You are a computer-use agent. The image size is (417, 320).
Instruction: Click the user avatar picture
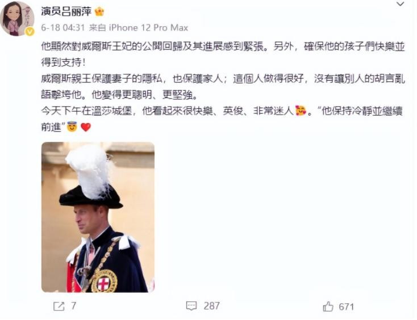(17, 19)
